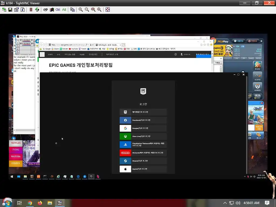The height and width of the screenshot is (207, 276).
Task: Zoom in the remote view
Action: (81, 10)
